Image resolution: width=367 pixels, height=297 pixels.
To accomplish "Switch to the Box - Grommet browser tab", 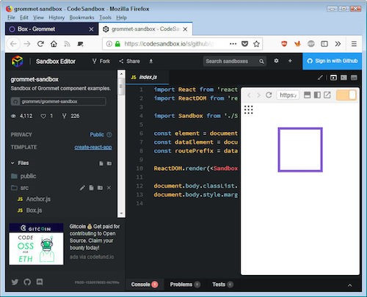I will pyautogui.click(x=51, y=29).
